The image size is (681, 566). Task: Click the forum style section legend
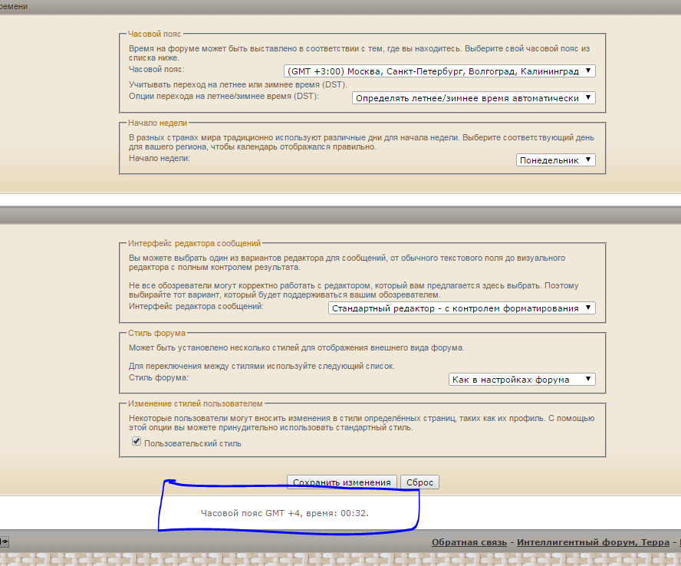[x=156, y=333]
